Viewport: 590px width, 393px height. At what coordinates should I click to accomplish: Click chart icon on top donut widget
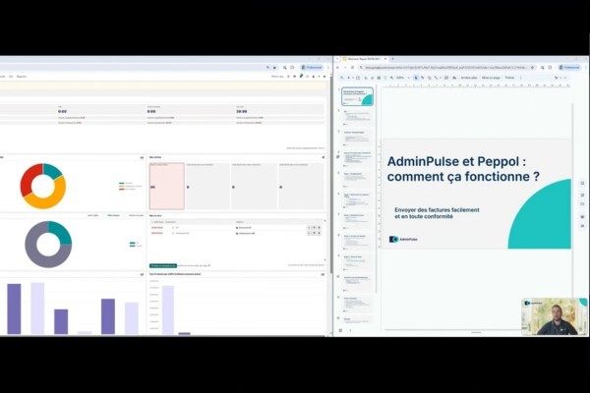click(142, 157)
